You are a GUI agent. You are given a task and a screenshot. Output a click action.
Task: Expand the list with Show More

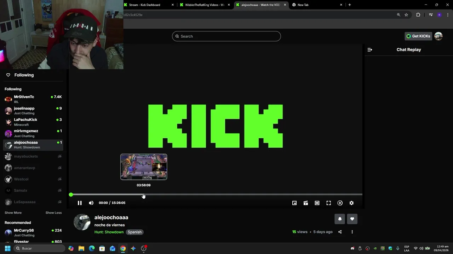(x=13, y=213)
